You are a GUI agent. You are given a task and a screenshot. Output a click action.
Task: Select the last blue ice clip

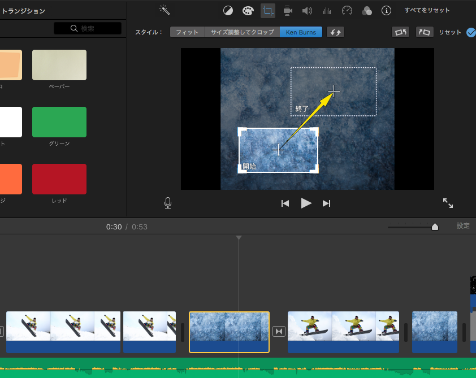pyautogui.click(x=434, y=332)
